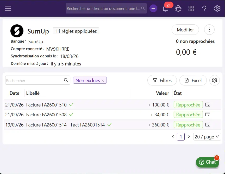Click the 0 non rapprochées text
This screenshot has height=174, width=225.
(x=195, y=41)
